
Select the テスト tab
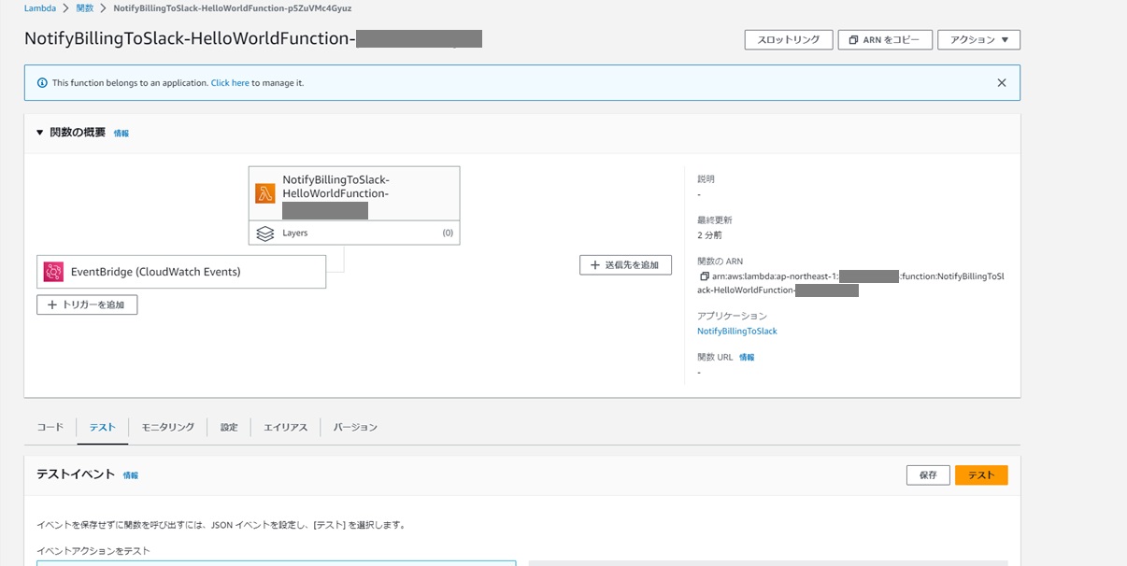103,427
